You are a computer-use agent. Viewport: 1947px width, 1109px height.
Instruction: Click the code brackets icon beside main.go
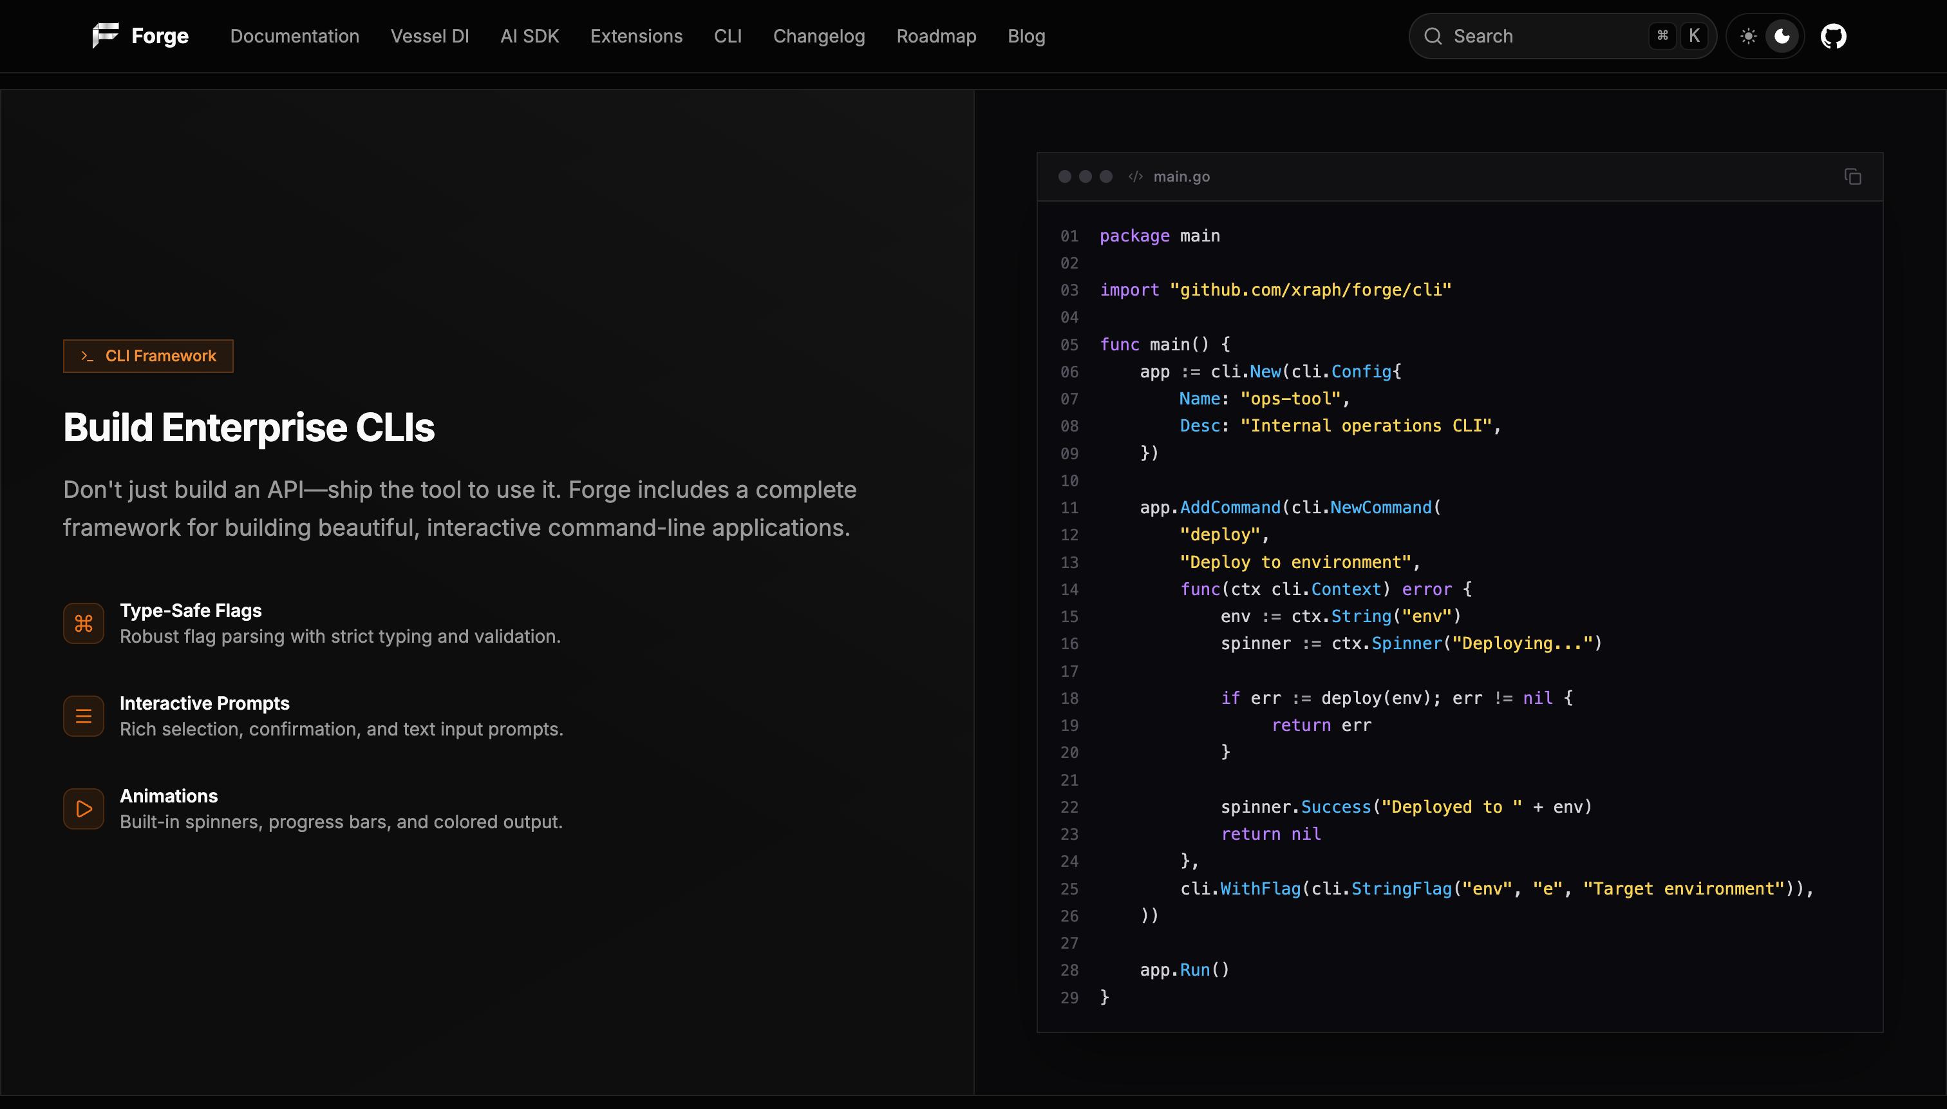coord(1134,176)
